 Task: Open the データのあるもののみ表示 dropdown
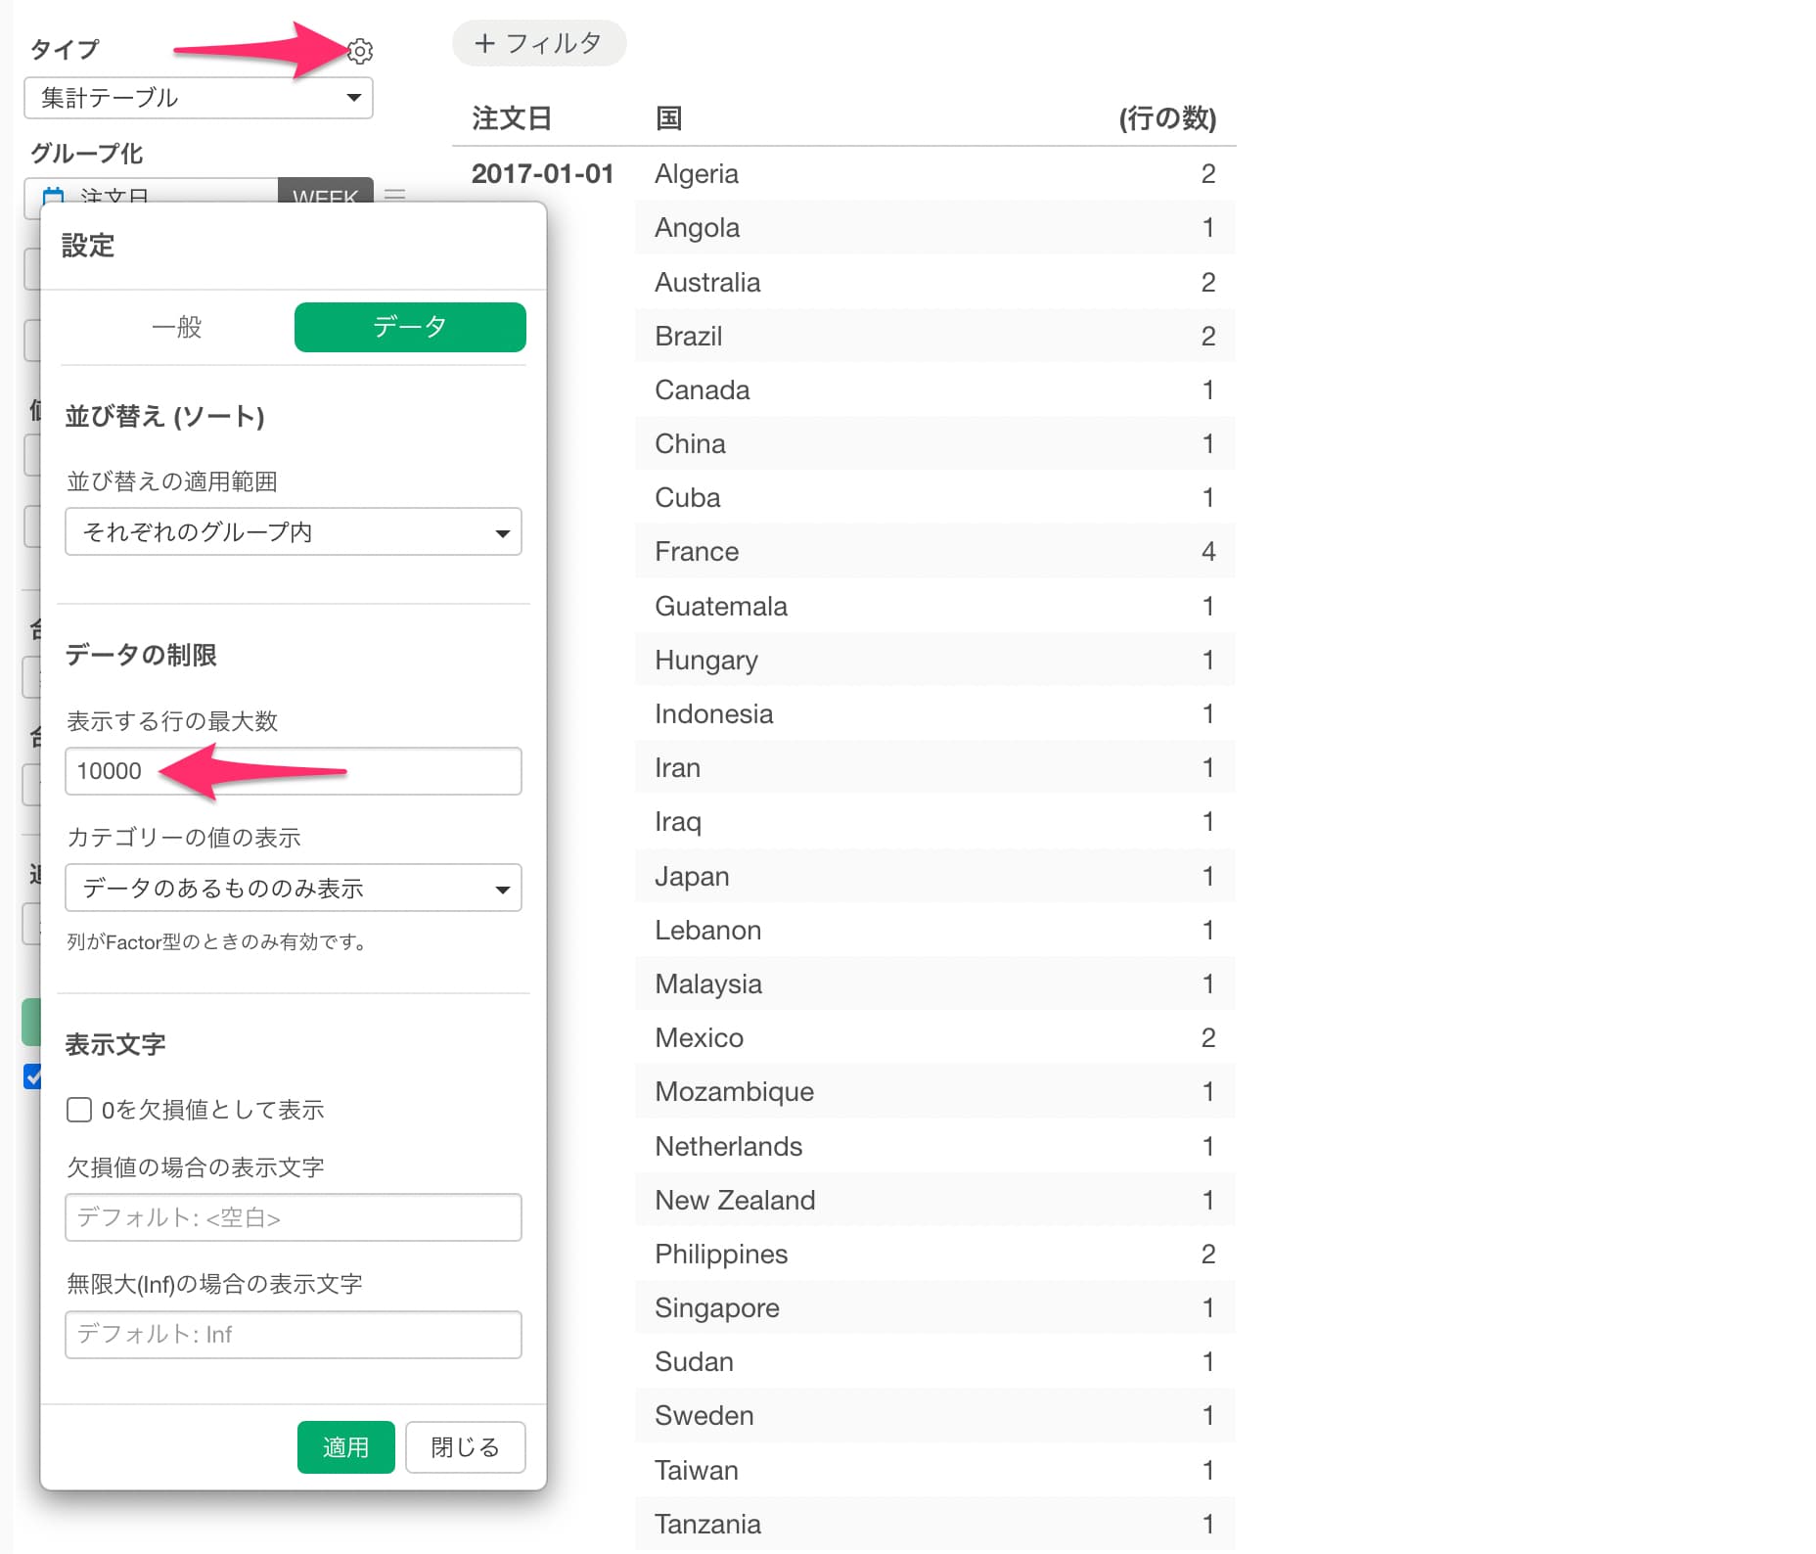pos(293,889)
